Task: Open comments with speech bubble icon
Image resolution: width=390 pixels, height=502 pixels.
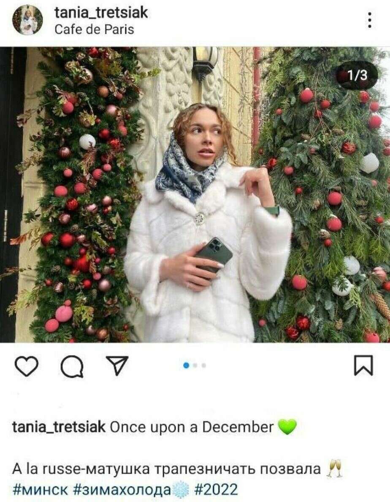Action: coord(72,366)
